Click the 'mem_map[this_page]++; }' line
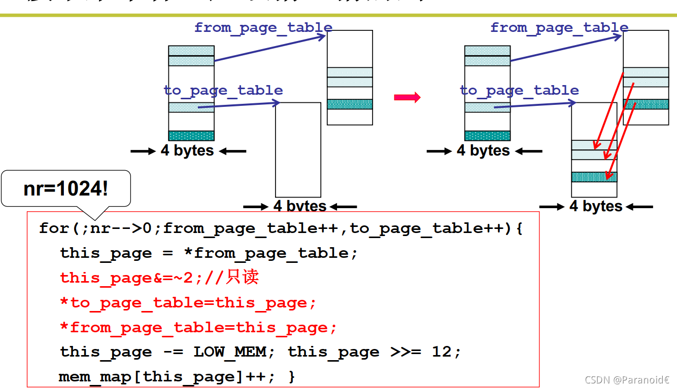The width and height of the screenshot is (677, 389). click(177, 377)
